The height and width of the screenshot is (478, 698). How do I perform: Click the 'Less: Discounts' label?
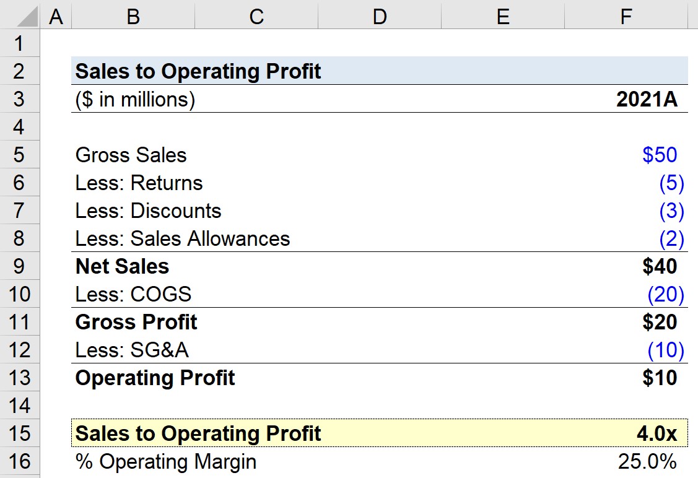coord(148,211)
